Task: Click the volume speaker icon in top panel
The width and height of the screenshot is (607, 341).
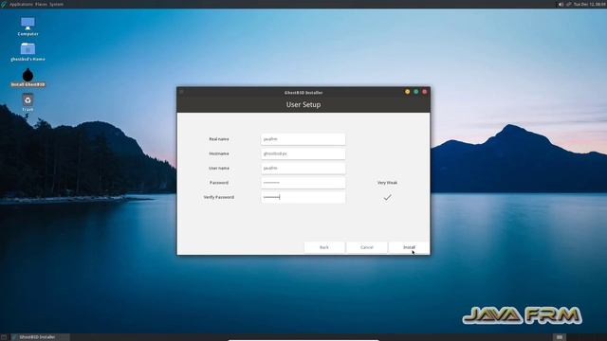Action: point(561,4)
